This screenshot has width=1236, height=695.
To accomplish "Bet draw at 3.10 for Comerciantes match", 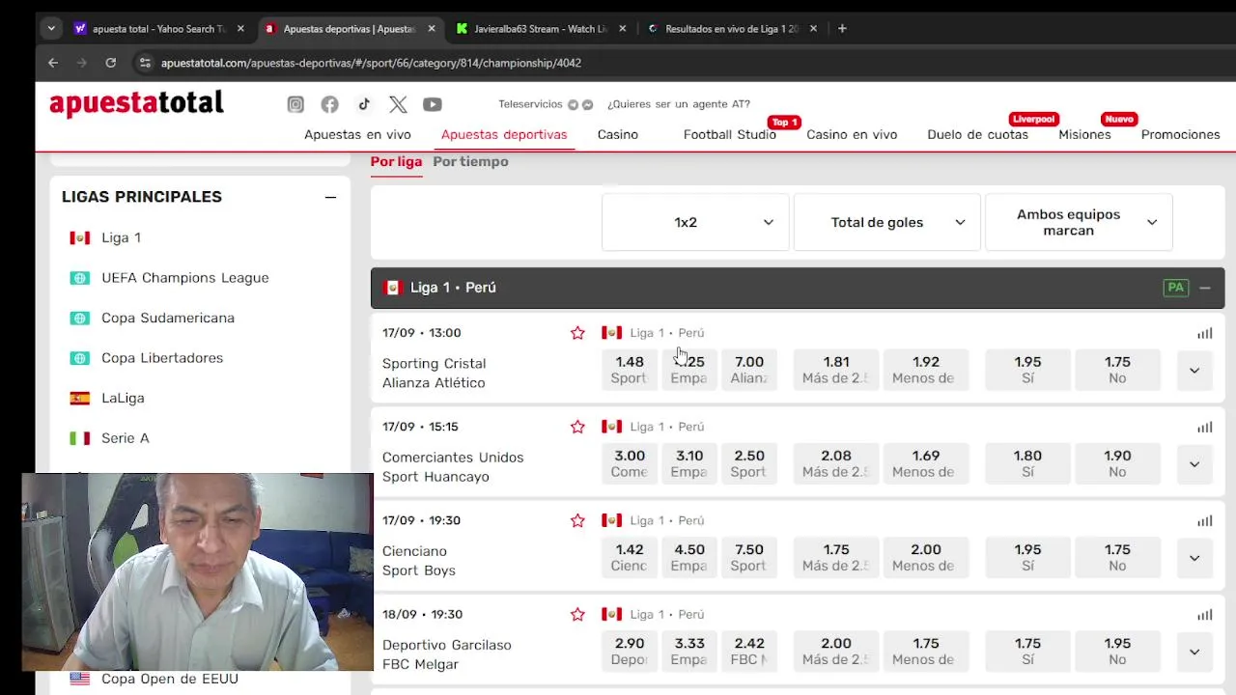I will (688, 463).
